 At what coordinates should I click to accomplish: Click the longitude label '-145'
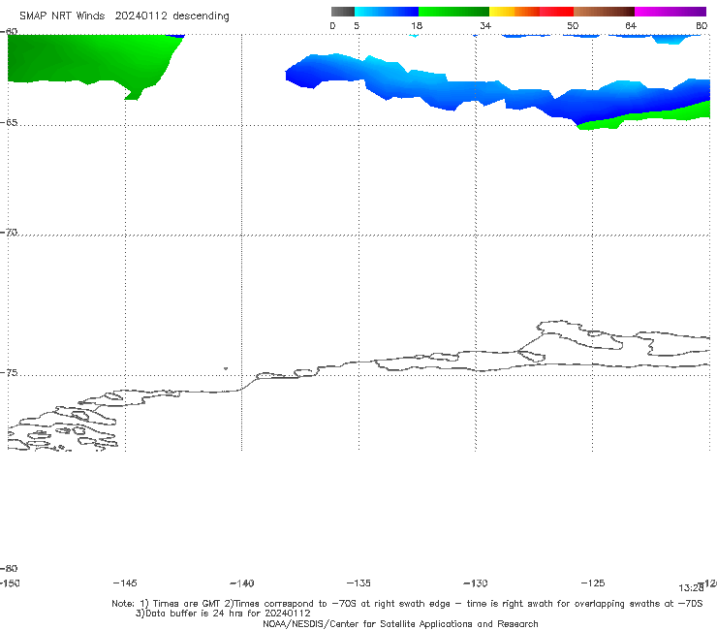(x=125, y=583)
